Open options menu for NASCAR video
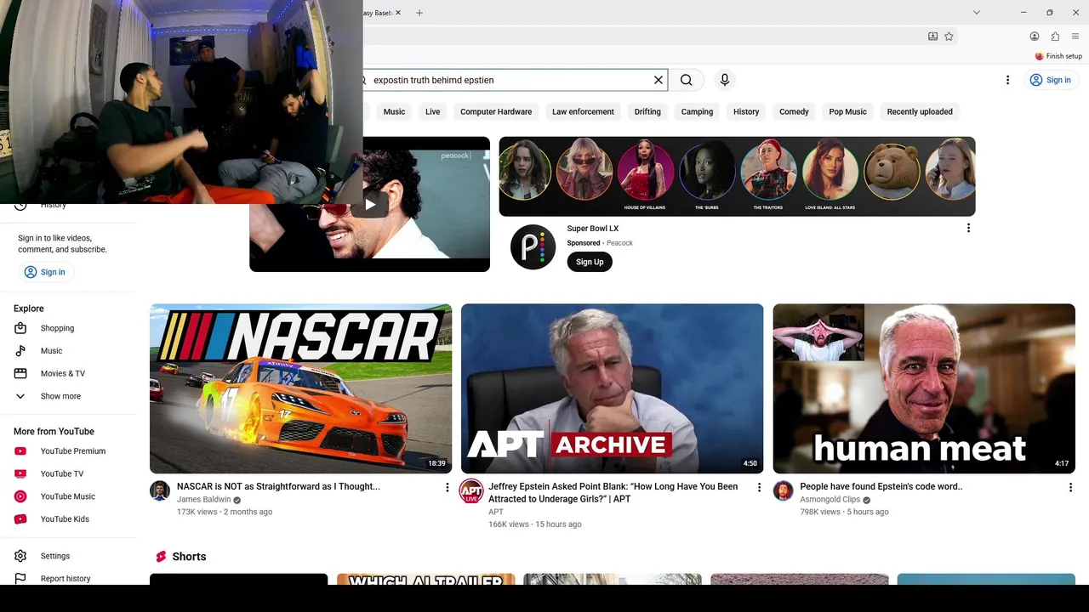 pos(447,487)
